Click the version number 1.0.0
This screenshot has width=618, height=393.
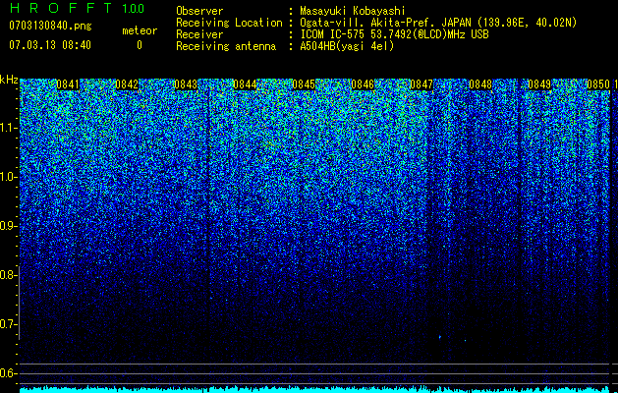(x=134, y=8)
